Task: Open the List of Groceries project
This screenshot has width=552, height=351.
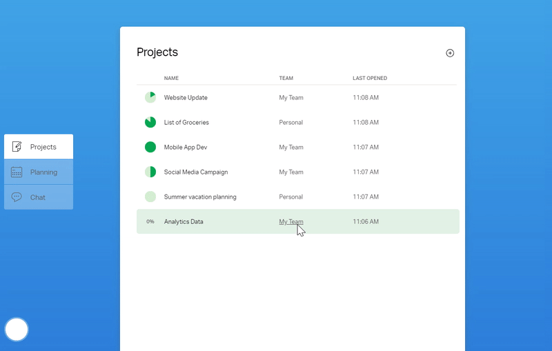Action: [186, 122]
